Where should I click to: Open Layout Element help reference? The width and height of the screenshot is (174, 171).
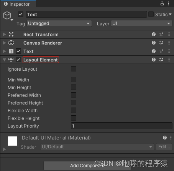point(154,60)
